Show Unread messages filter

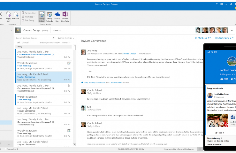pos(25,43)
